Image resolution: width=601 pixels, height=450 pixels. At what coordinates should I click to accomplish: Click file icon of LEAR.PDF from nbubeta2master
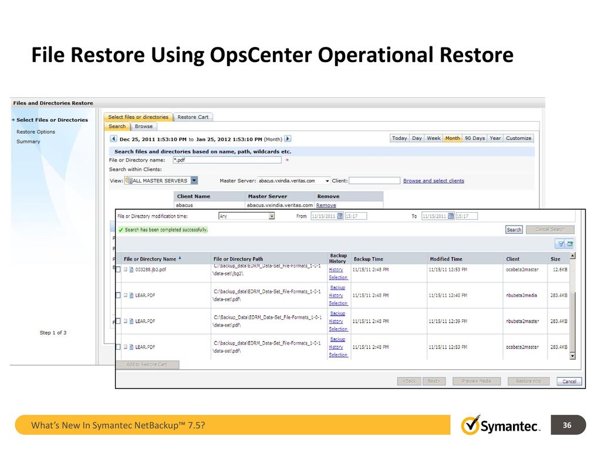(x=131, y=322)
